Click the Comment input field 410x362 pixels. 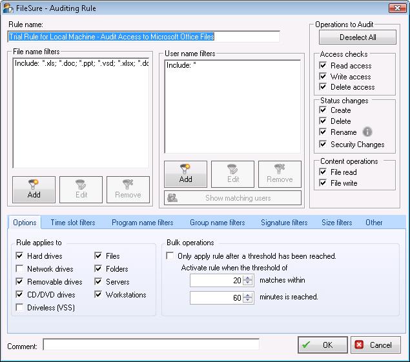pos(151,345)
